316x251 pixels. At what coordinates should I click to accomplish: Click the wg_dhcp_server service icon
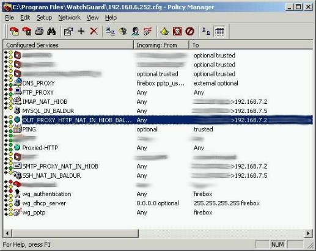pos(18,203)
